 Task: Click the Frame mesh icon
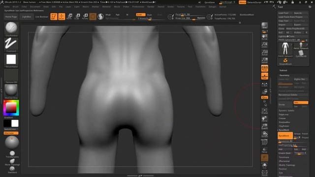(265, 111)
